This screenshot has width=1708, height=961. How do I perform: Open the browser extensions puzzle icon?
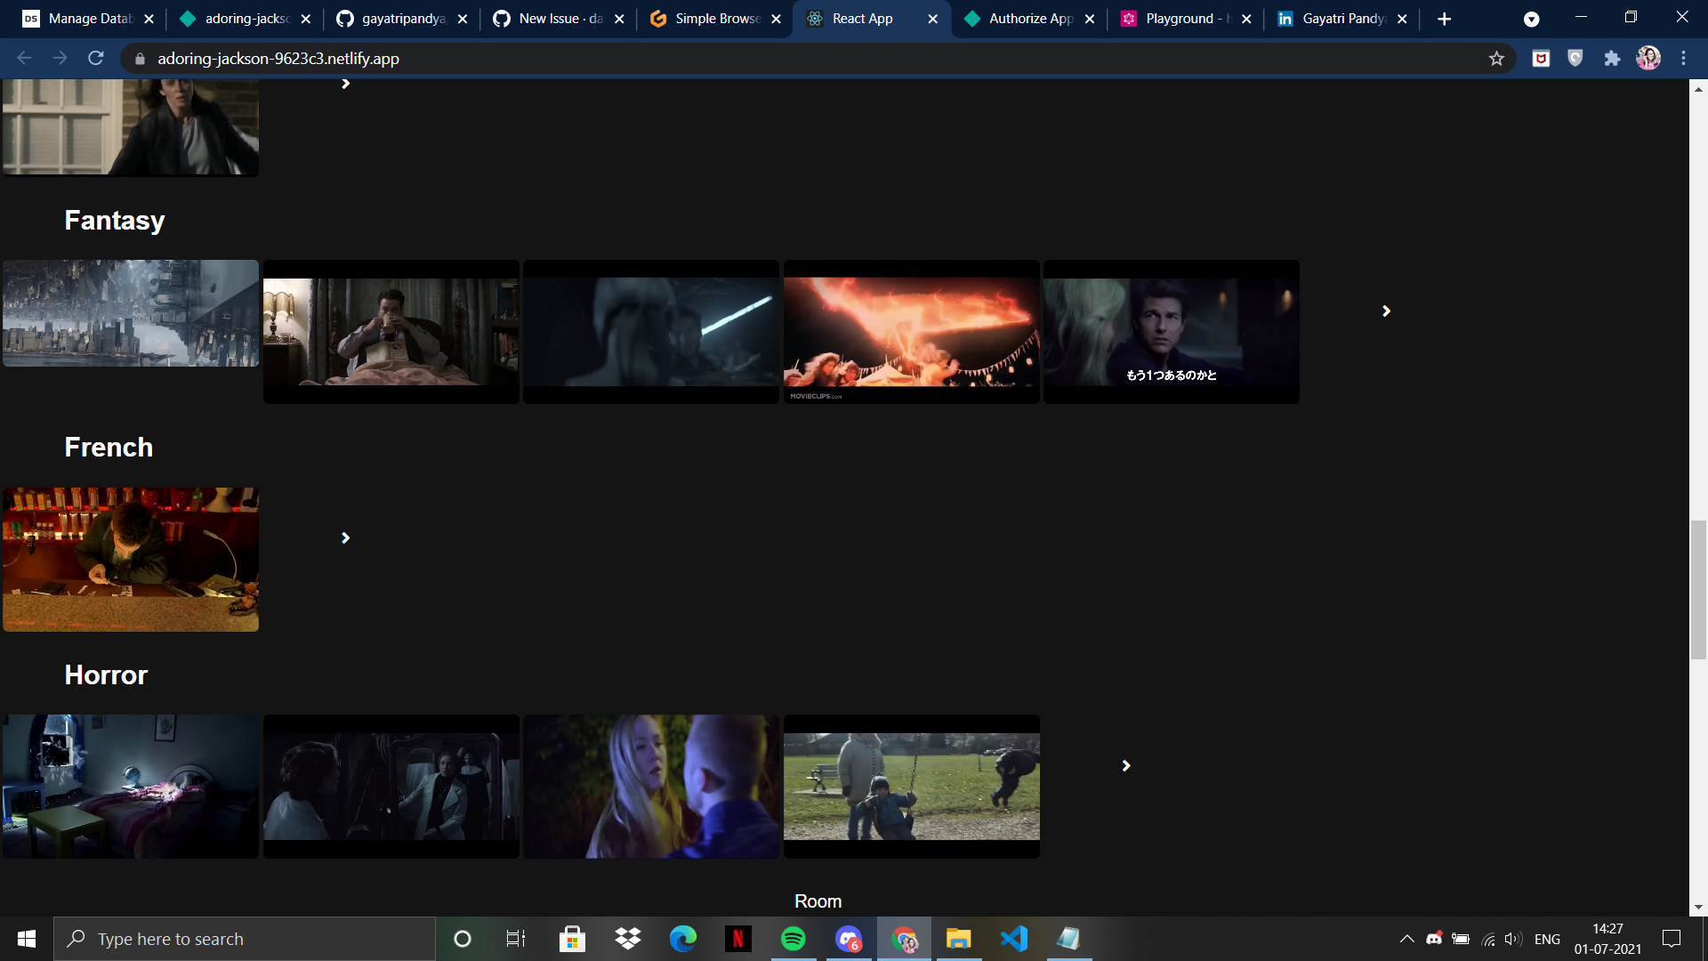coord(1612,59)
